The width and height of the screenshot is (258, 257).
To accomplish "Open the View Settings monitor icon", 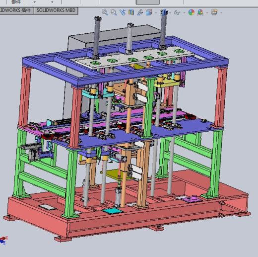I will [214, 12].
